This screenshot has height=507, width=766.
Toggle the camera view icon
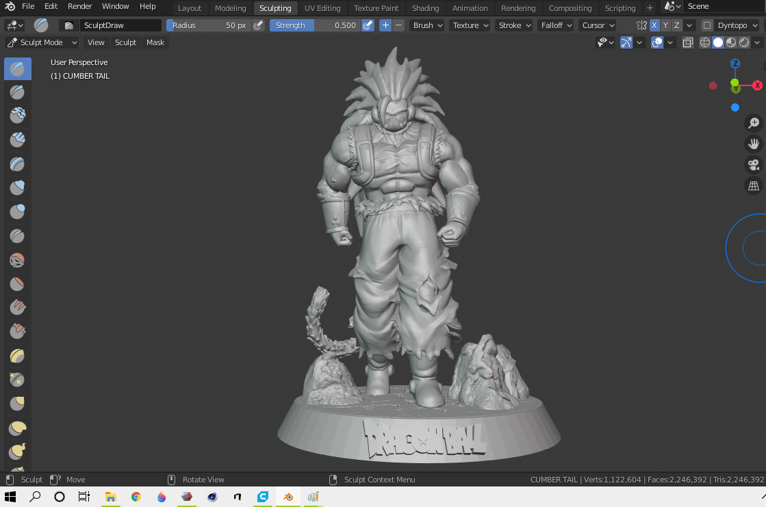(x=754, y=165)
